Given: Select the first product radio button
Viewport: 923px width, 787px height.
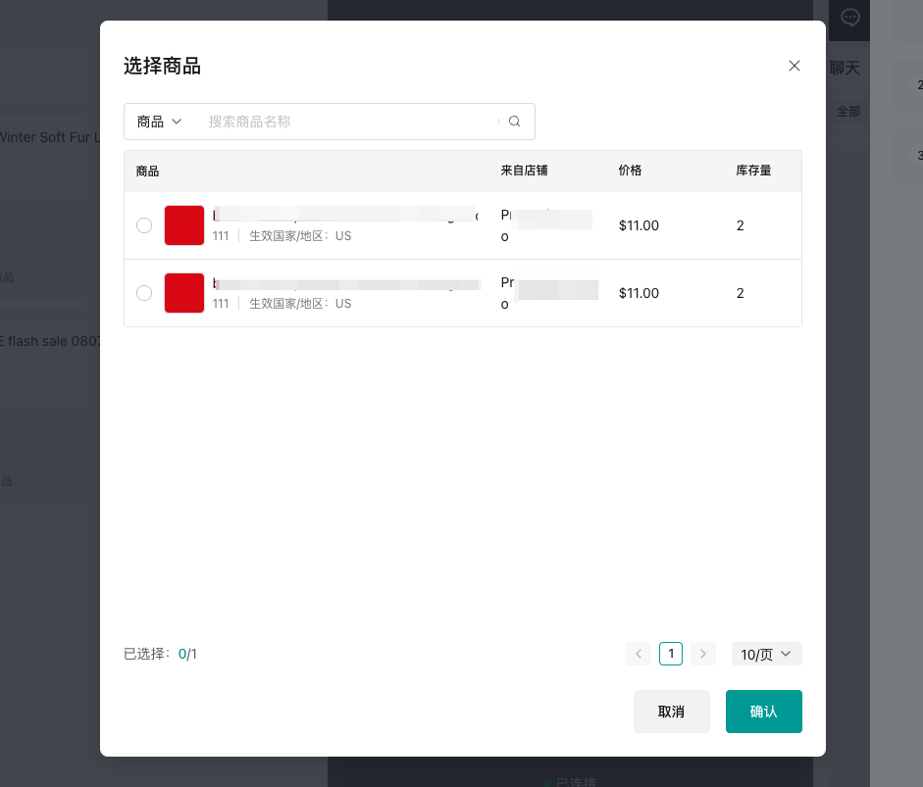Looking at the screenshot, I should [144, 225].
